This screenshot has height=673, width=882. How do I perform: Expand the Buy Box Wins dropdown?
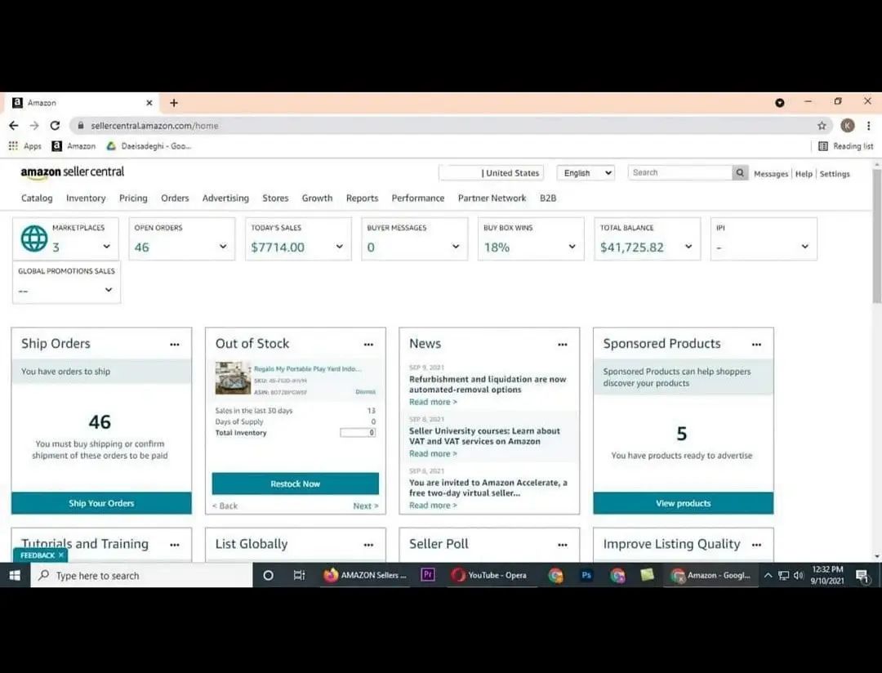pyautogui.click(x=572, y=247)
